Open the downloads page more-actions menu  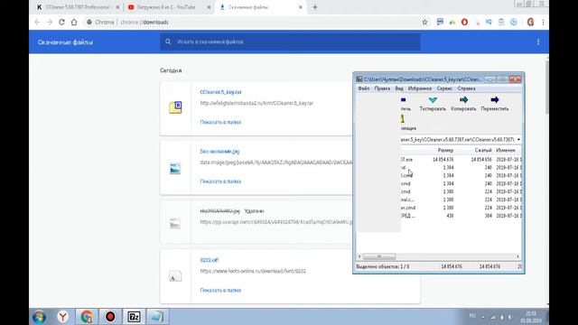tap(538, 42)
